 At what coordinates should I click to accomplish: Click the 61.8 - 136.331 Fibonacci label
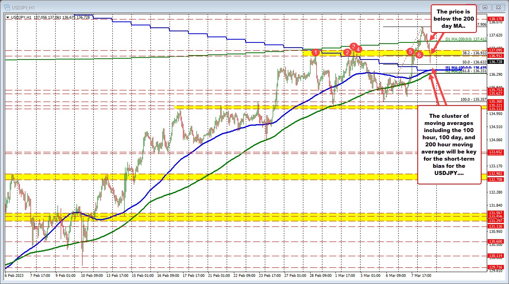pyautogui.click(x=474, y=71)
